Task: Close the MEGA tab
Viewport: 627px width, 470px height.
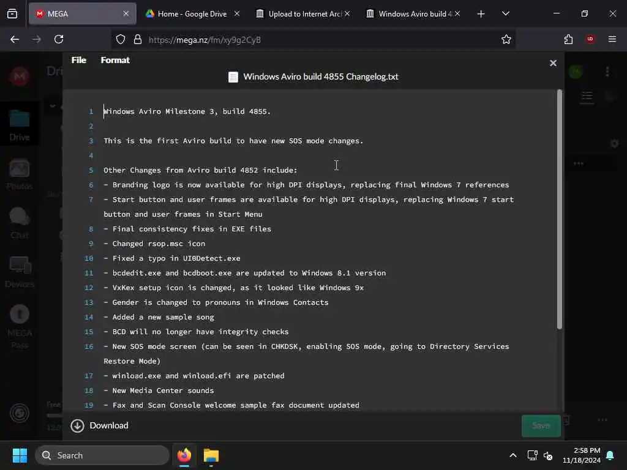Action: [126, 13]
